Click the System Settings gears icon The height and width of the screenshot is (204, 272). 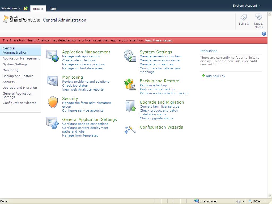pos(130,56)
